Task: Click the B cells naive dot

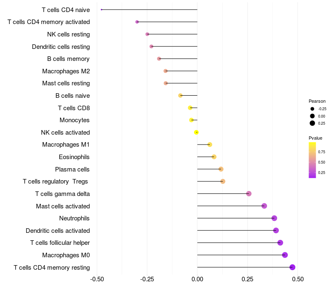Action: 180,96
